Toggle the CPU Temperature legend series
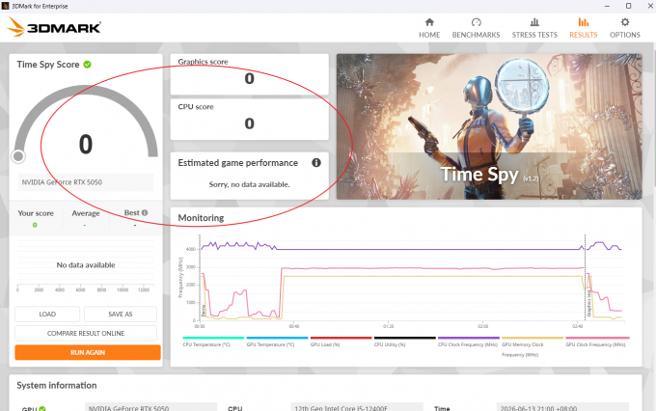Screen dimensions: 656x411 tap(213, 342)
